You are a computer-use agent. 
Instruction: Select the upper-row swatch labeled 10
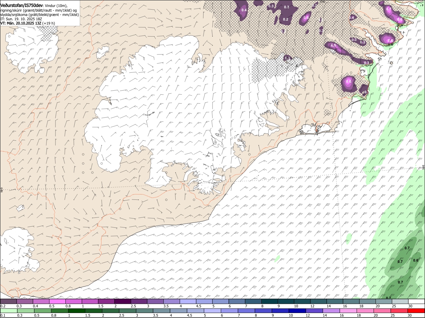point(302,301)
